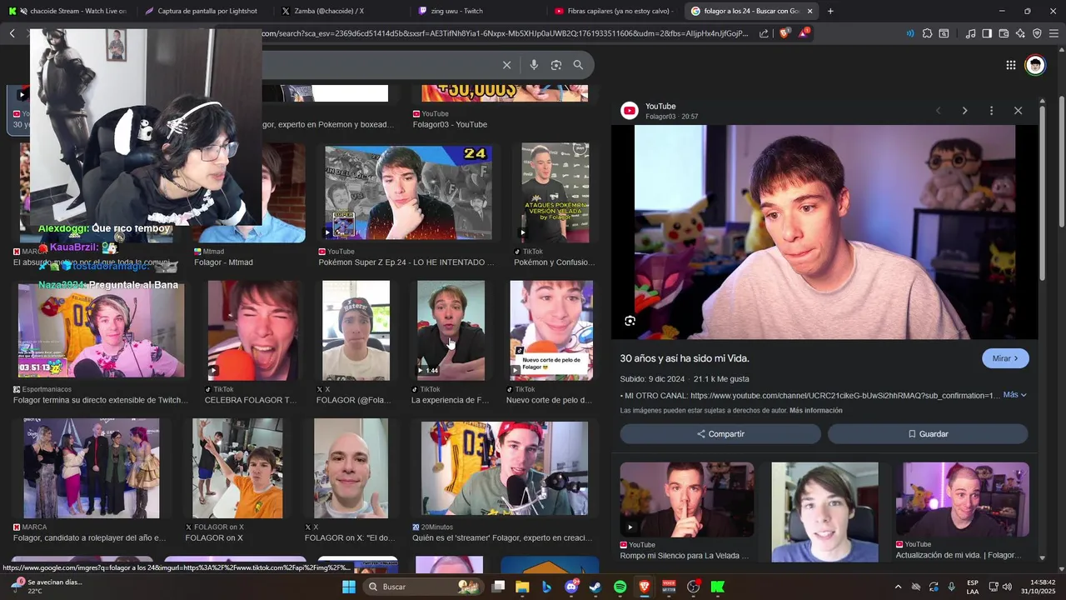
Task: Open Folagor - Mtmad result caption
Action: point(223,262)
